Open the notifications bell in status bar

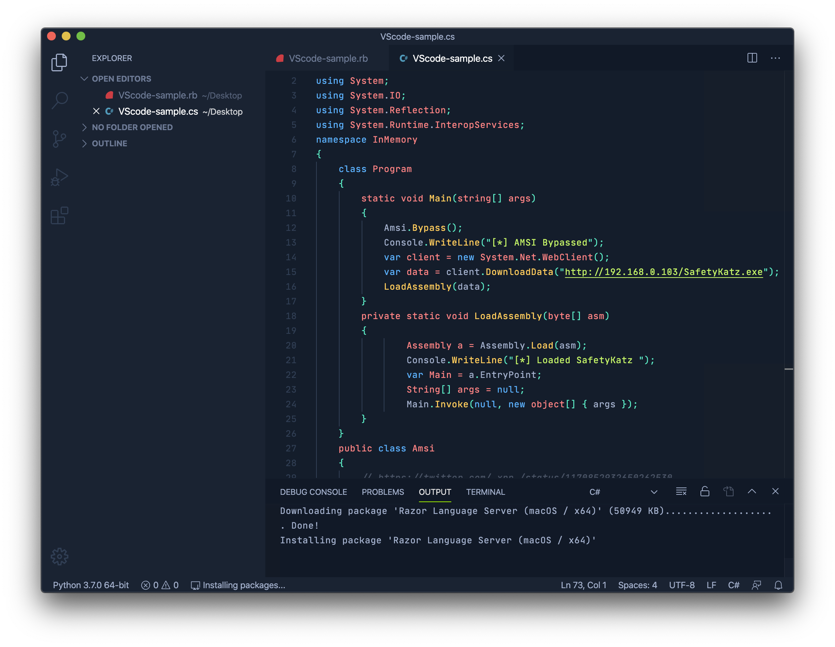click(x=778, y=585)
